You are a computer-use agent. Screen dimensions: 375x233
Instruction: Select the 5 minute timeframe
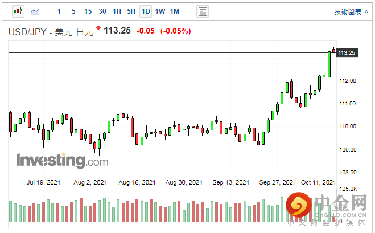click(x=73, y=11)
